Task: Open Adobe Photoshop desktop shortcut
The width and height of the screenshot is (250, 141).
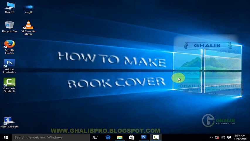Action: point(9,66)
